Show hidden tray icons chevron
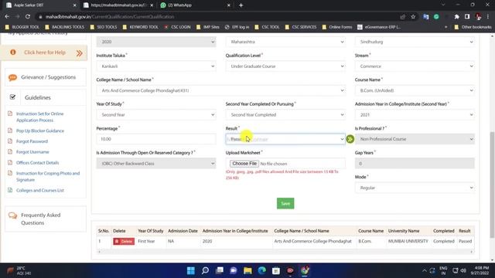The image size is (495, 278). pos(425,270)
